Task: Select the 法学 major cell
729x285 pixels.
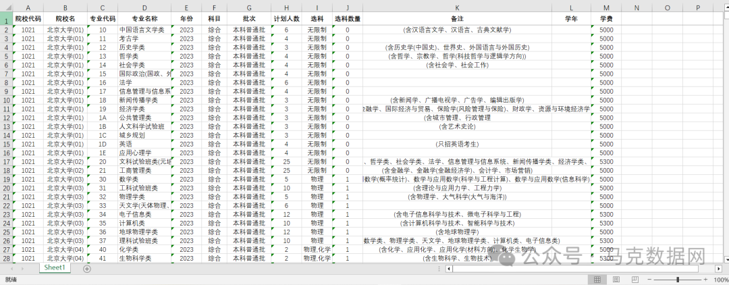Action: pos(144,82)
